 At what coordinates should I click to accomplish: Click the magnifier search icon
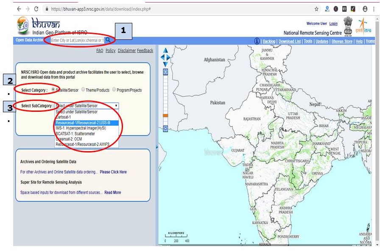tap(108, 40)
